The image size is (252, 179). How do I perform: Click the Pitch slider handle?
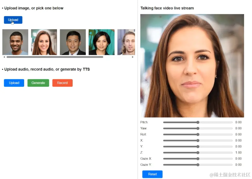(x=198, y=122)
